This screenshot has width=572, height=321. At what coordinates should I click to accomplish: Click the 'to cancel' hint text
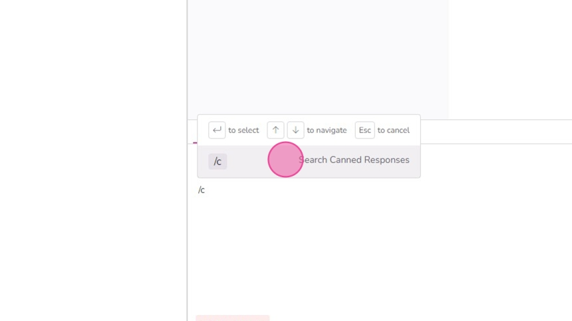[x=393, y=131]
